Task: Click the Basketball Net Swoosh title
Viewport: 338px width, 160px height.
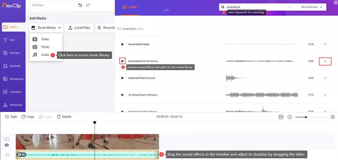Action: [141, 78]
